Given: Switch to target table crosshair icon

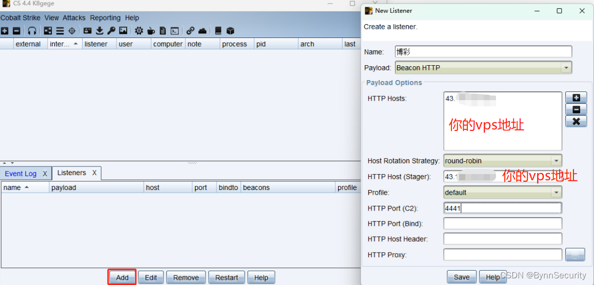Looking at the screenshot, I should [x=72, y=31].
